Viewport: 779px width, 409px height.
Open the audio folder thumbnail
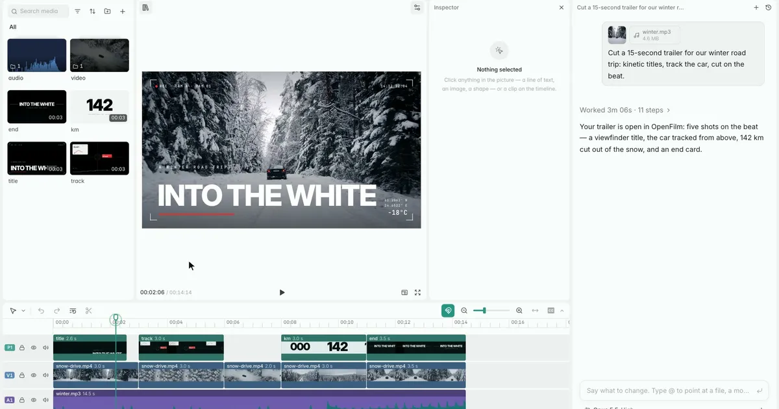[37, 55]
